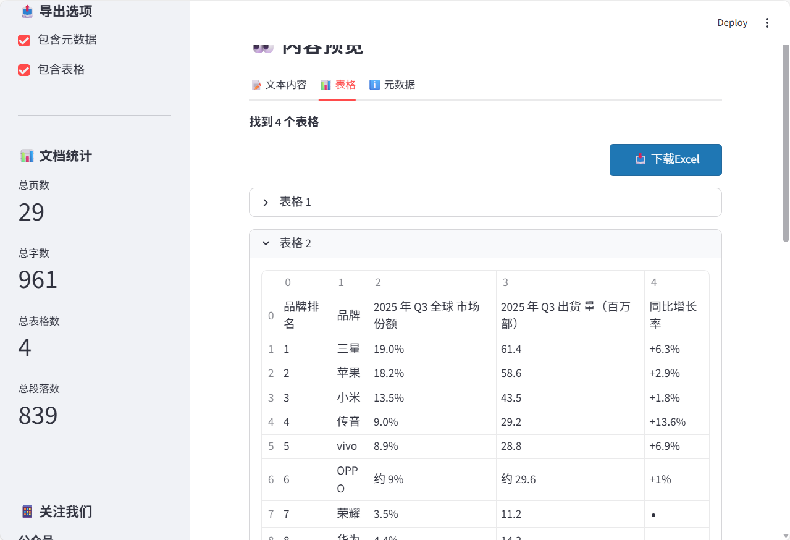Click the 关注我们 sidebar heading

(x=65, y=512)
